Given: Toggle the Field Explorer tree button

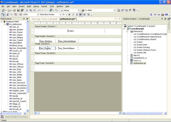Looking at the screenshot, I should 3,14.
